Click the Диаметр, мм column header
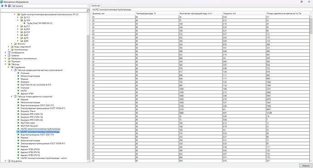The width and height of the screenshot is (313, 168). point(113,14)
